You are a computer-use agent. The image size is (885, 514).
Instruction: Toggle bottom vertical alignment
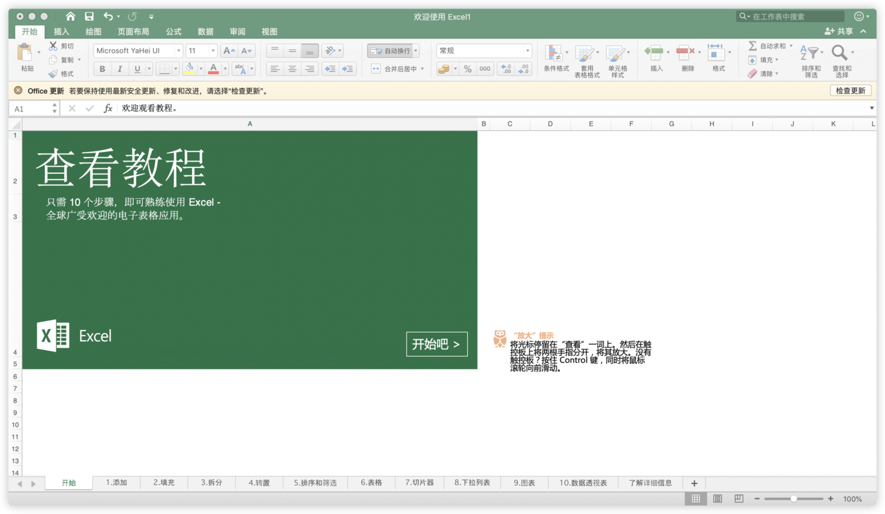pos(310,51)
